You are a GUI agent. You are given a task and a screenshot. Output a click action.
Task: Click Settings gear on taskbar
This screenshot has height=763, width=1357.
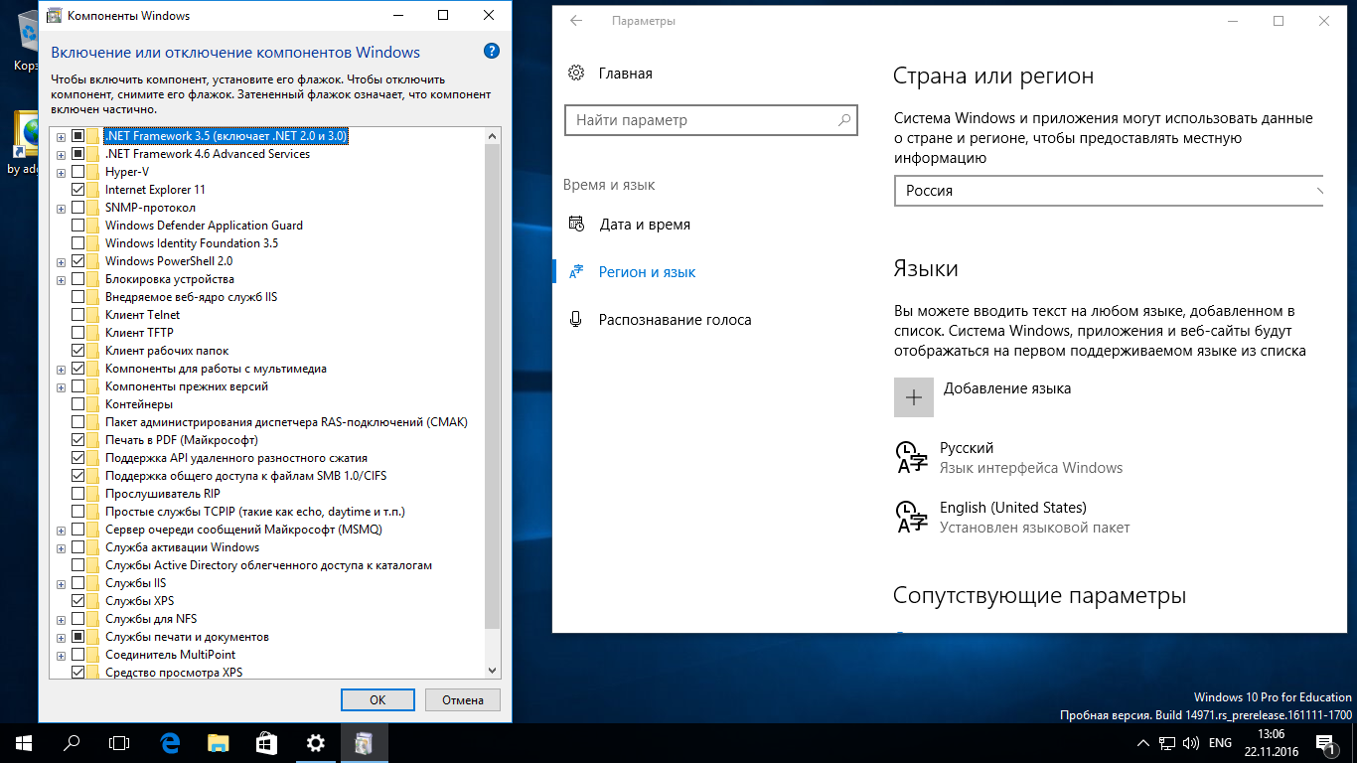click(316, 742)
